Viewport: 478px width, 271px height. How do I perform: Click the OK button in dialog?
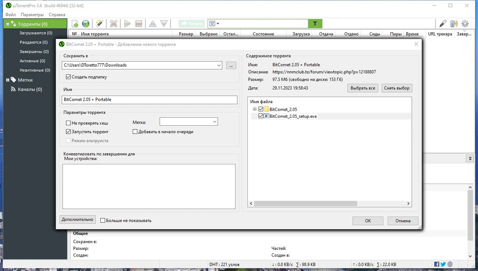point(368,221)
